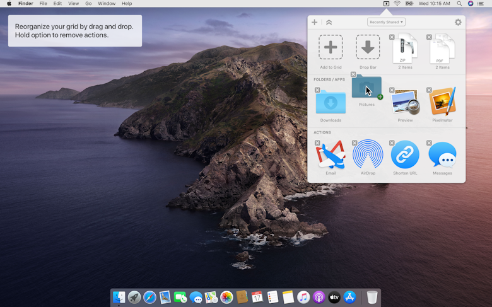Click the Pixelmator app icon
492x307 pixels.
coord(442,101)
